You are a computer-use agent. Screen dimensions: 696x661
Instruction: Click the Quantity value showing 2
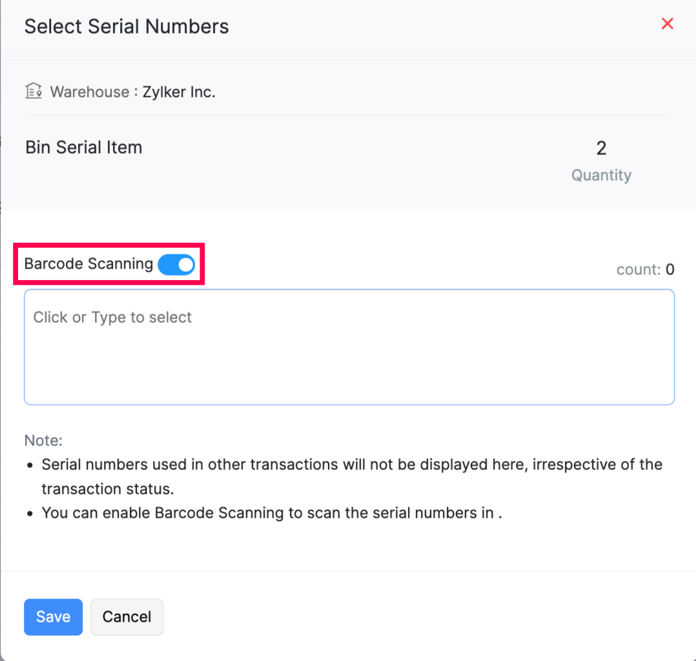click(x=601, y=148)
